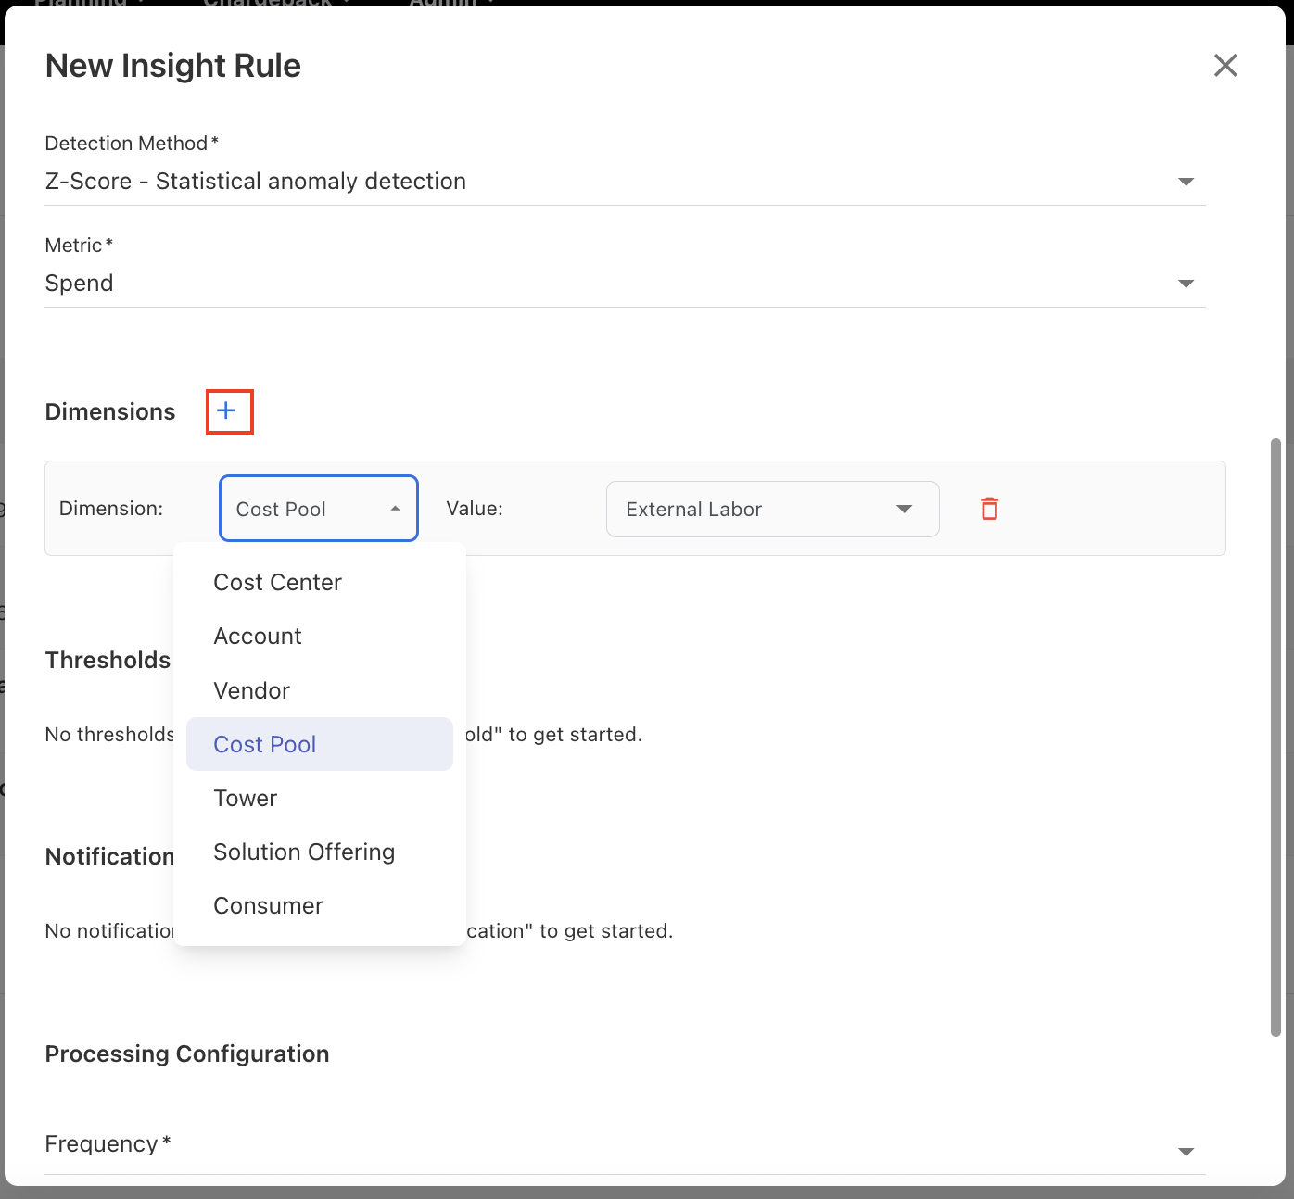Image resolution: width=1294 pixels, height=1199 pixels.
Task: Close the New Insight Rule dialog
Action: coord(1225,66)
